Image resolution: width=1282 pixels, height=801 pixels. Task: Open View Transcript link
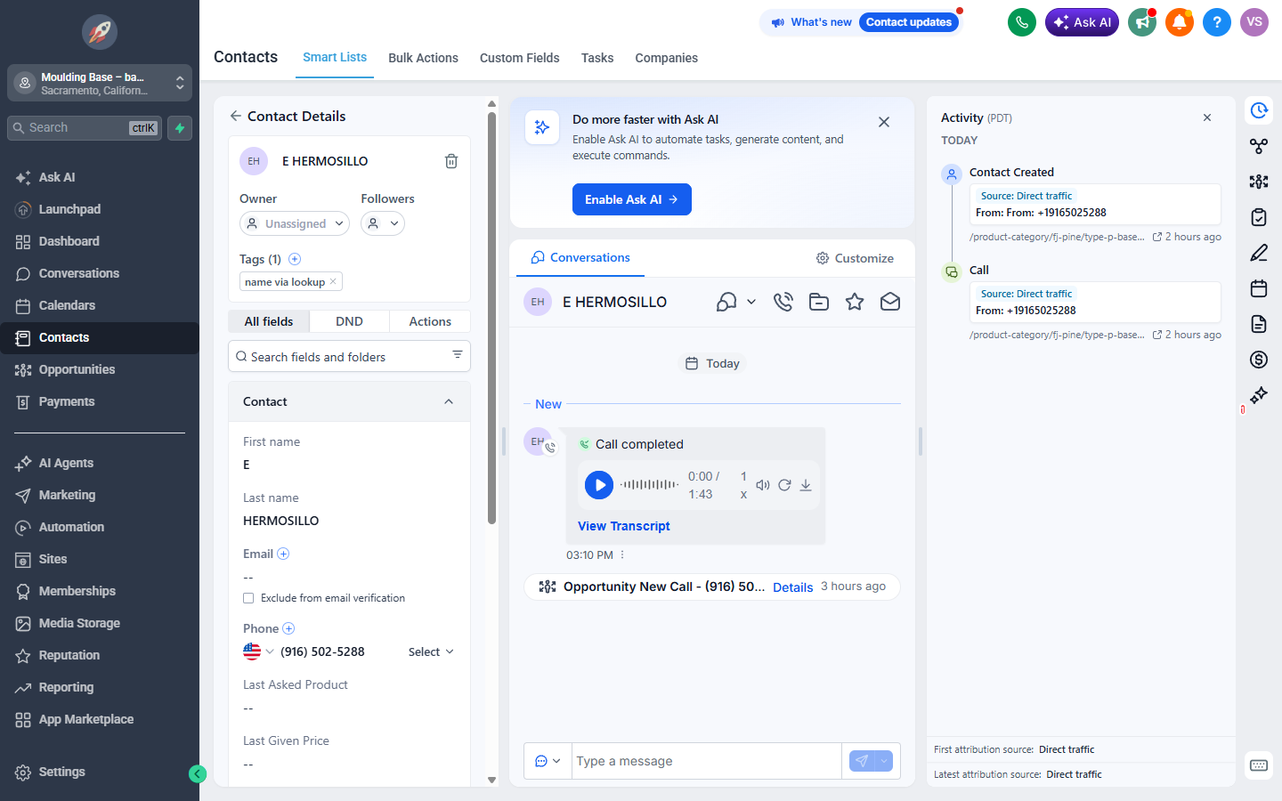(x=623, y=526)
